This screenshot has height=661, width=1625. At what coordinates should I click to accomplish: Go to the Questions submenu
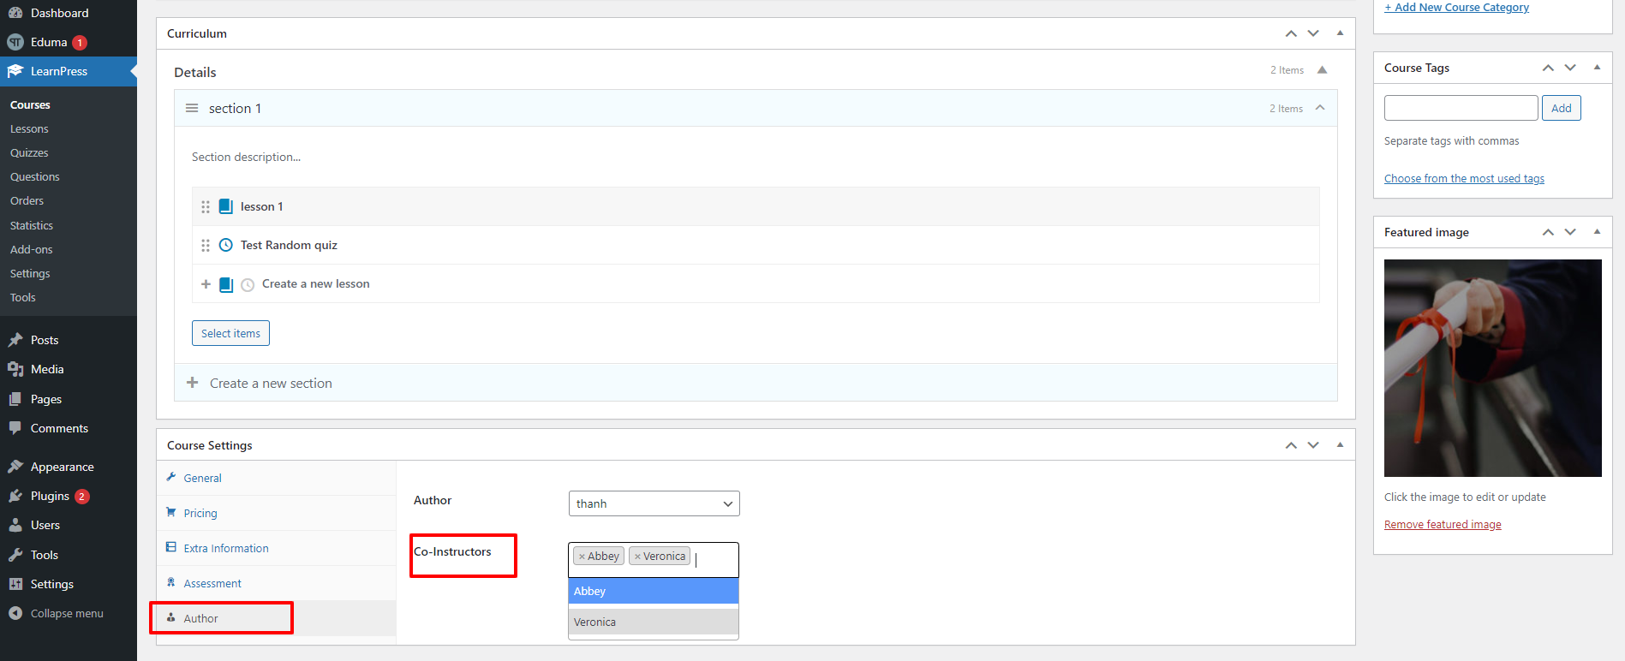(35, 176)
